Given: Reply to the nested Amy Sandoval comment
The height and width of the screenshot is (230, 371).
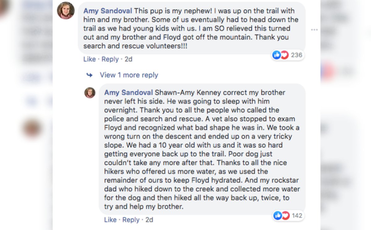Looking at the screenshot, I should [x=131, y=220].
